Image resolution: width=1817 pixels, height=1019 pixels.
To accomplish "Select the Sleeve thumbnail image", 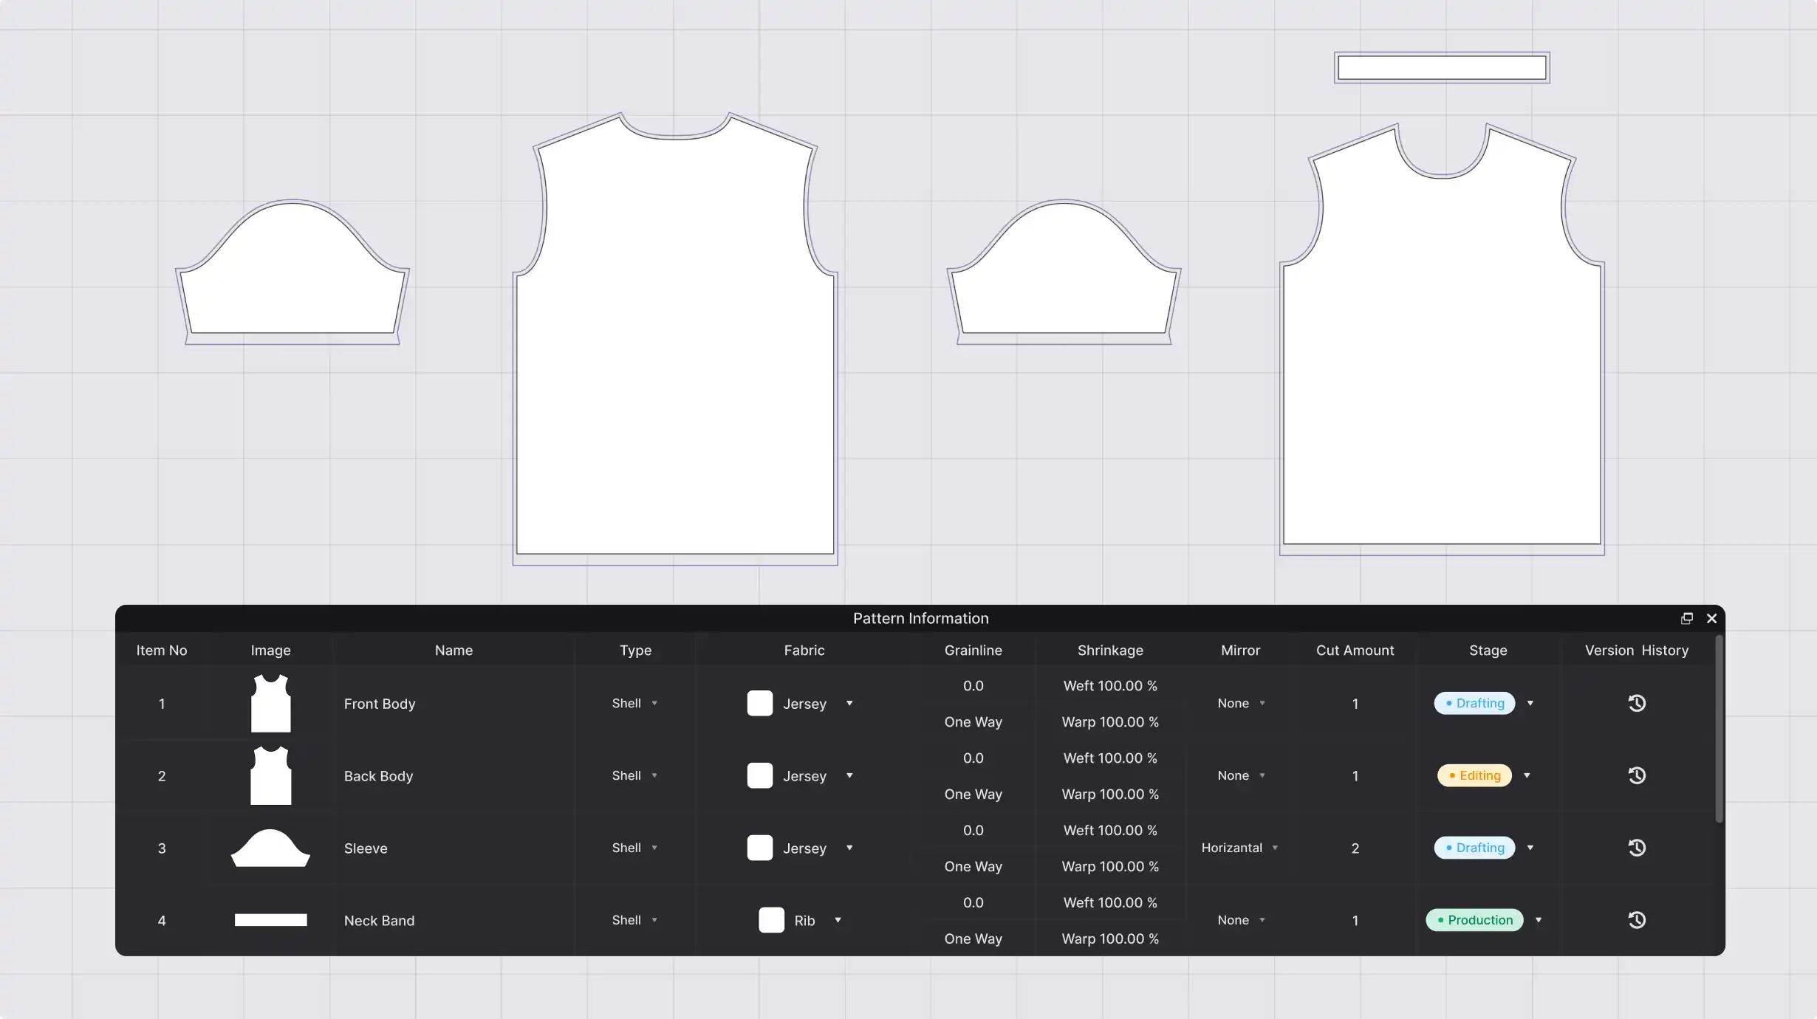I will (x=270, y=848).
